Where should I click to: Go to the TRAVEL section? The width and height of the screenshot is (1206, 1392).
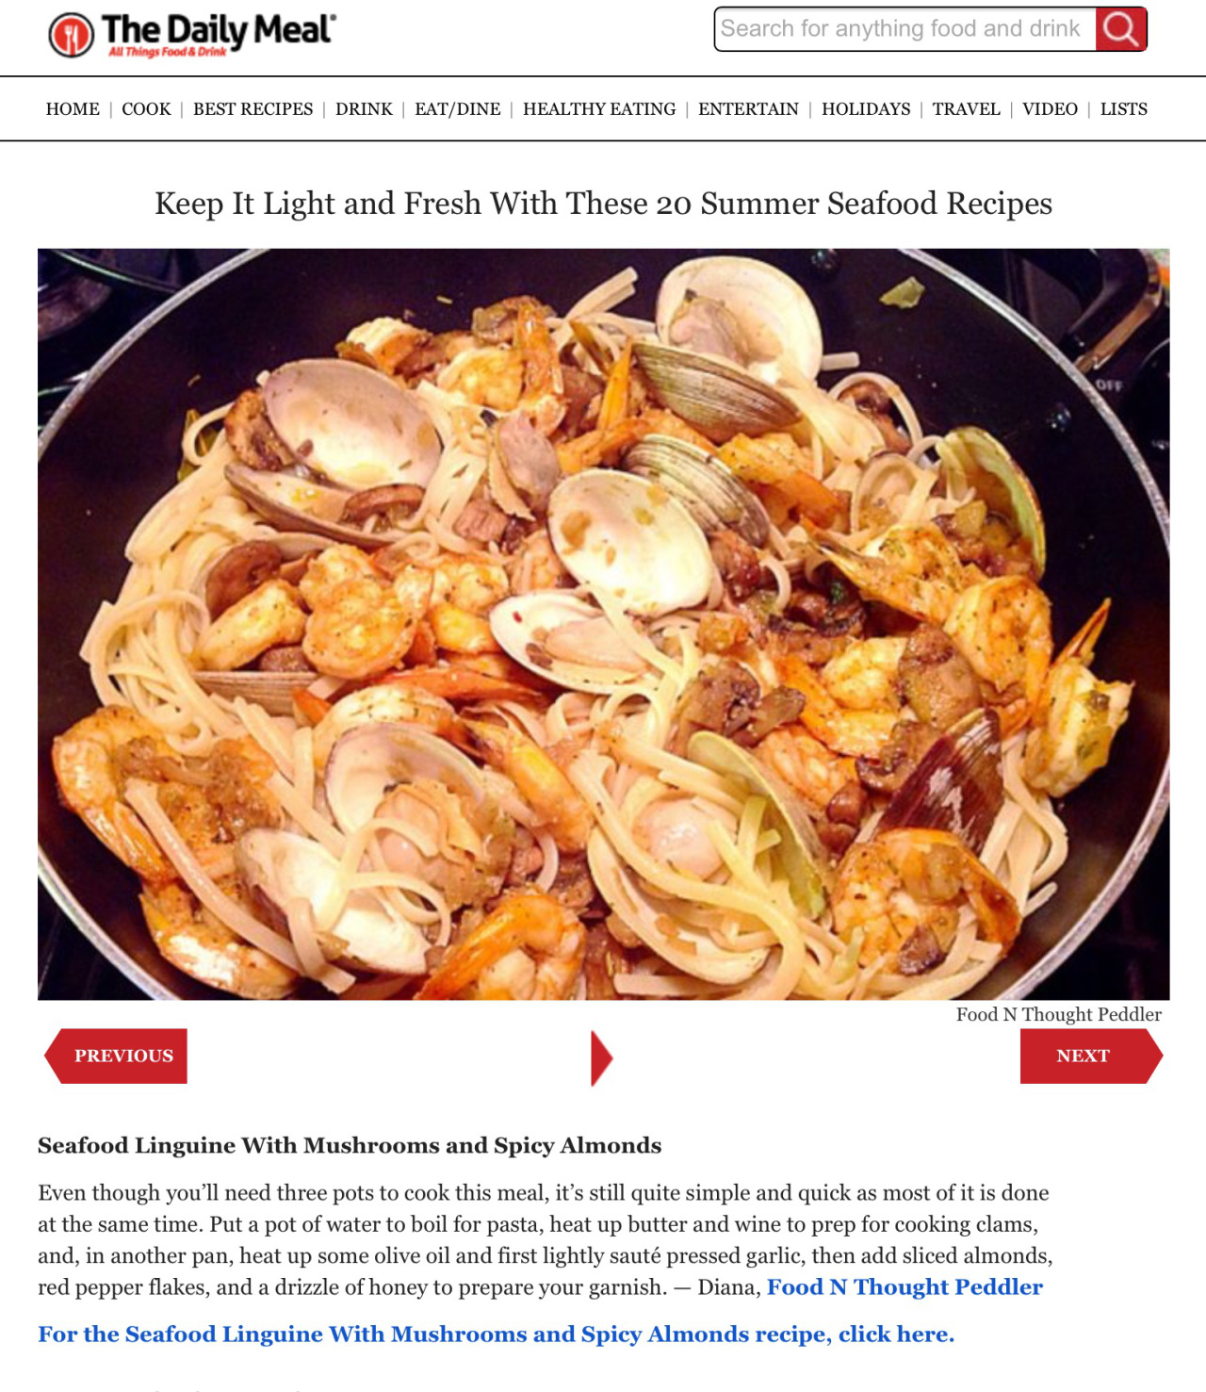[x=966, y=109]
